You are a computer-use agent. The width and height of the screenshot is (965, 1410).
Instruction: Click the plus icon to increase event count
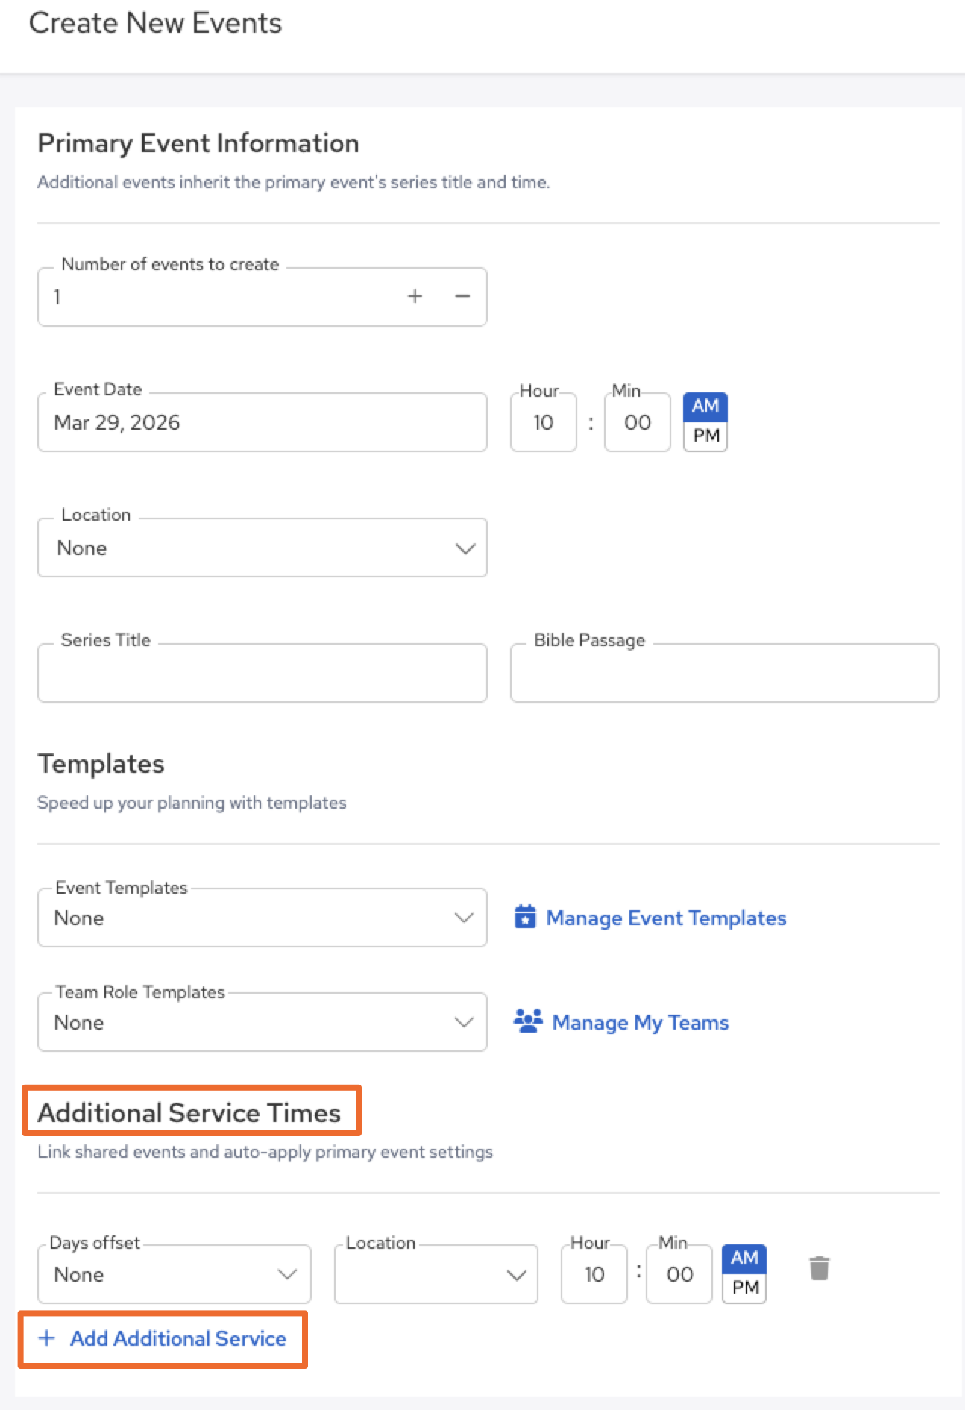415,296
